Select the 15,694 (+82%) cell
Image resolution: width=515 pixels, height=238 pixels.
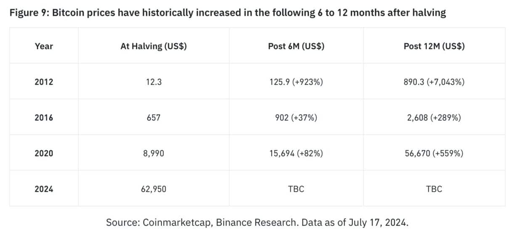pyautogui.click(x=296, y=153)
